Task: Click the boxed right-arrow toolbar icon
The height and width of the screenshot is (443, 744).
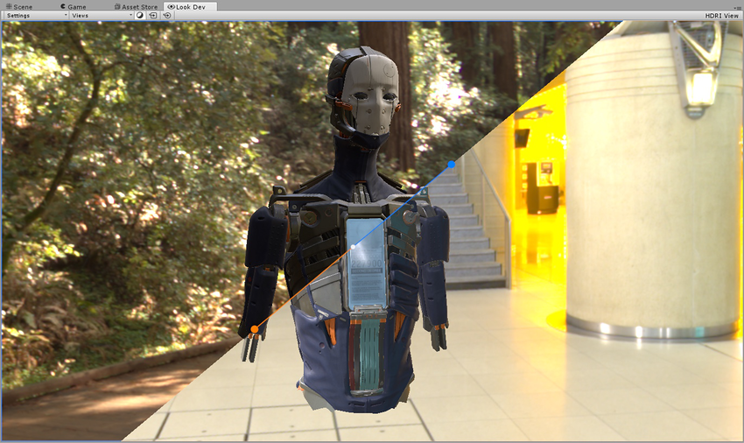Action: (153, 16)
